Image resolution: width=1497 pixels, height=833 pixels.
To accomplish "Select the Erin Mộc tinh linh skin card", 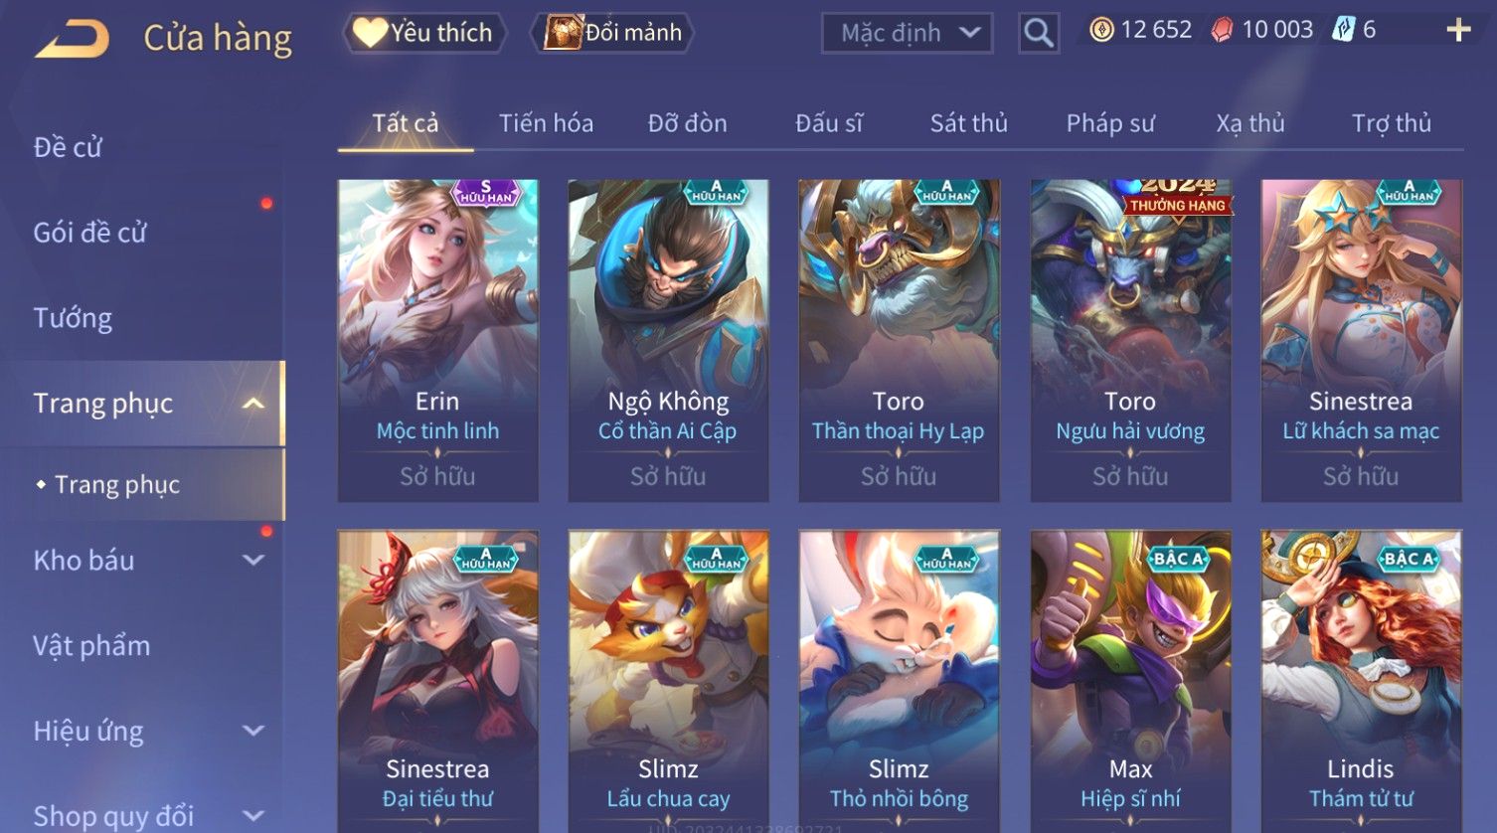I will [438, 341].
